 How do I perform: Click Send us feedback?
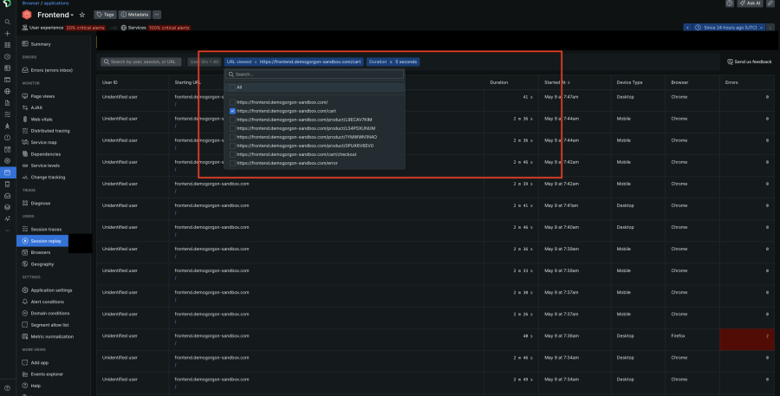[749, 62]
